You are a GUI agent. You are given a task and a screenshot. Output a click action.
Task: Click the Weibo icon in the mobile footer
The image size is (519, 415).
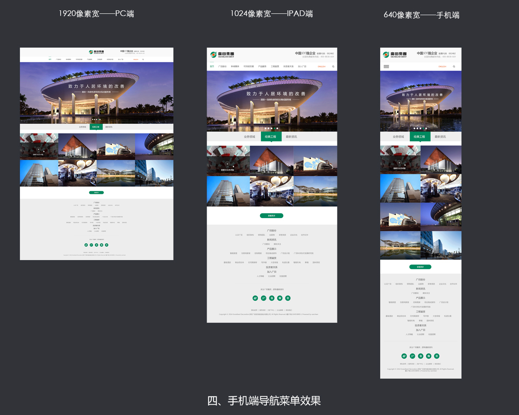(404, 356)
